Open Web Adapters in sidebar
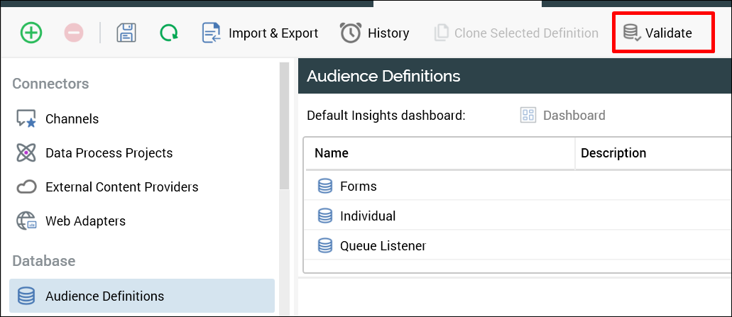Image resolution: width=732 pixels, height=317 pixels. coord(85,221)
